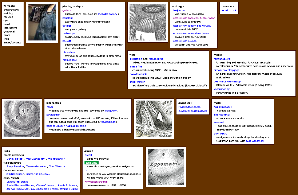
Task: Go to music in the forresto menu
Action: click(x=7, y=24)
